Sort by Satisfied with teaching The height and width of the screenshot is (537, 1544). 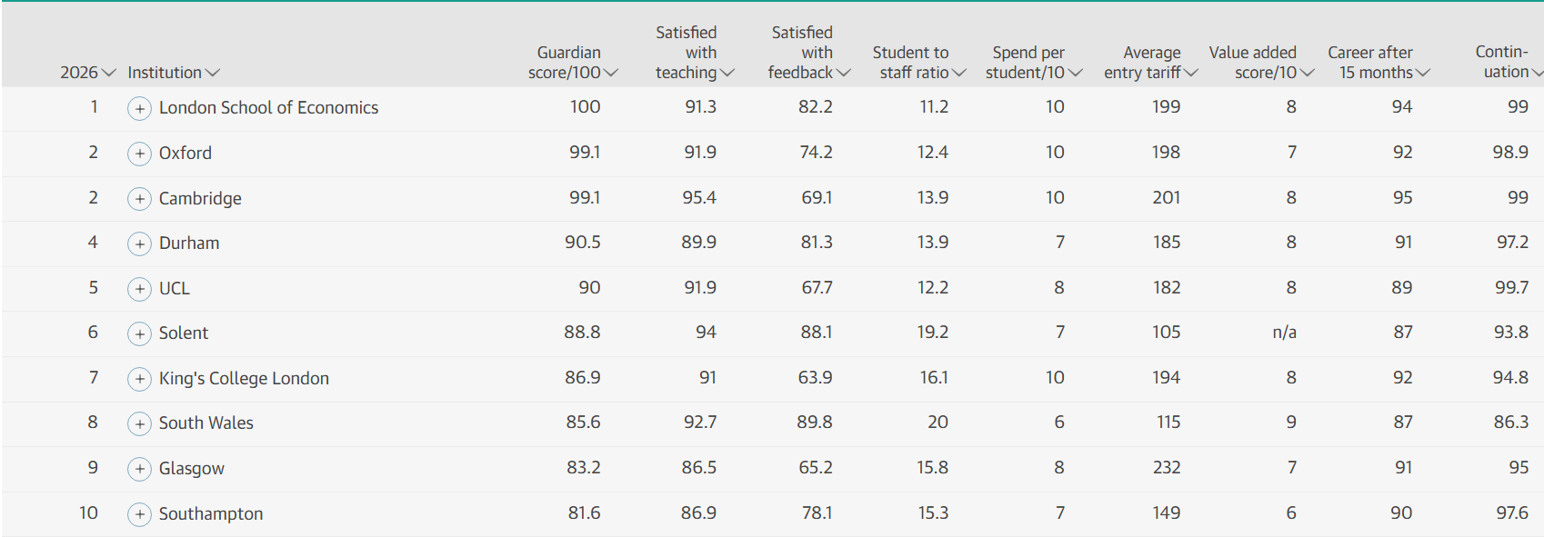point(695,53)
